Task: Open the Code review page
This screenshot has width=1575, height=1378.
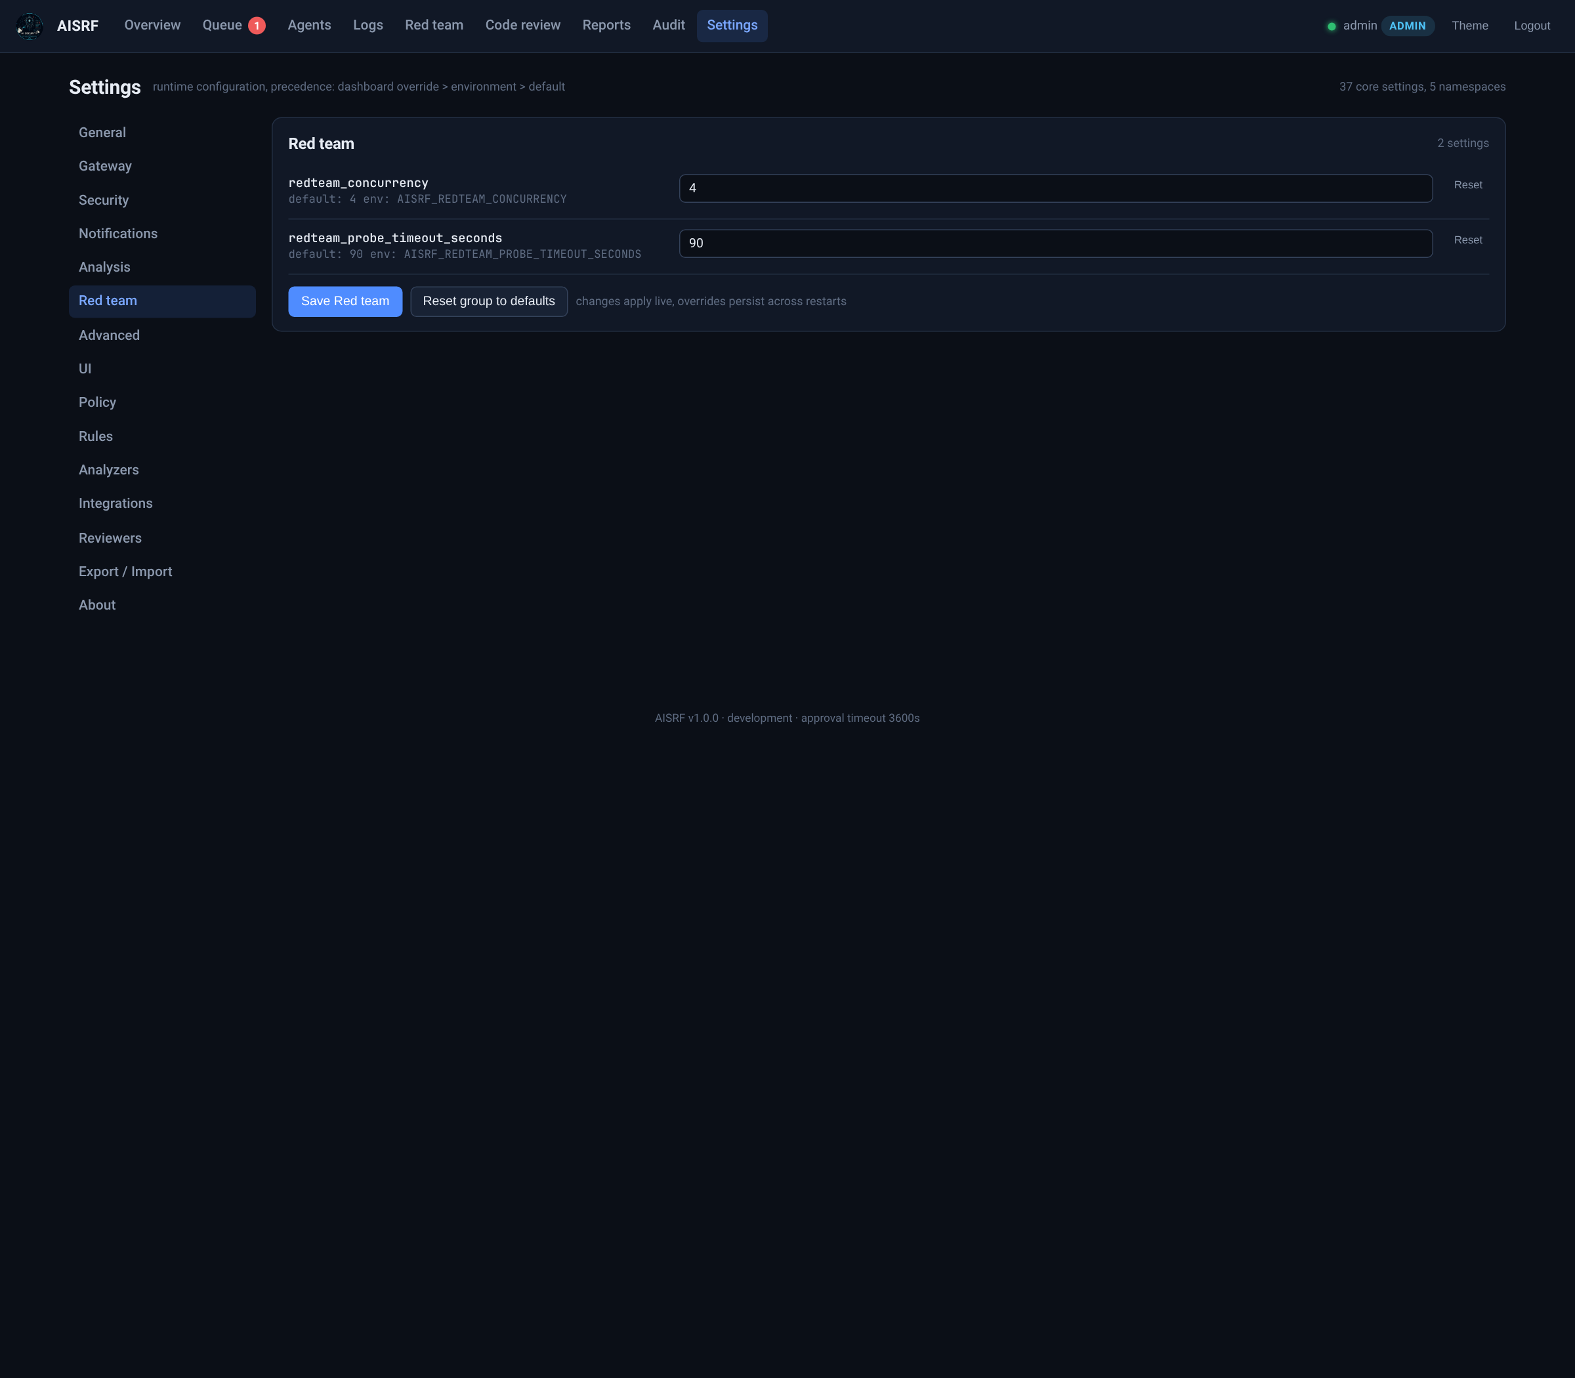Action: pos(523,26)
